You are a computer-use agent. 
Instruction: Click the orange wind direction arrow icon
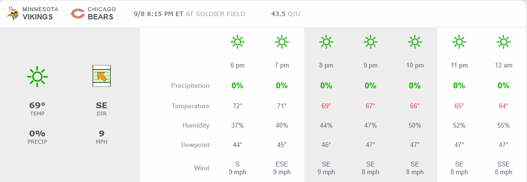click(x=102, y=76)
